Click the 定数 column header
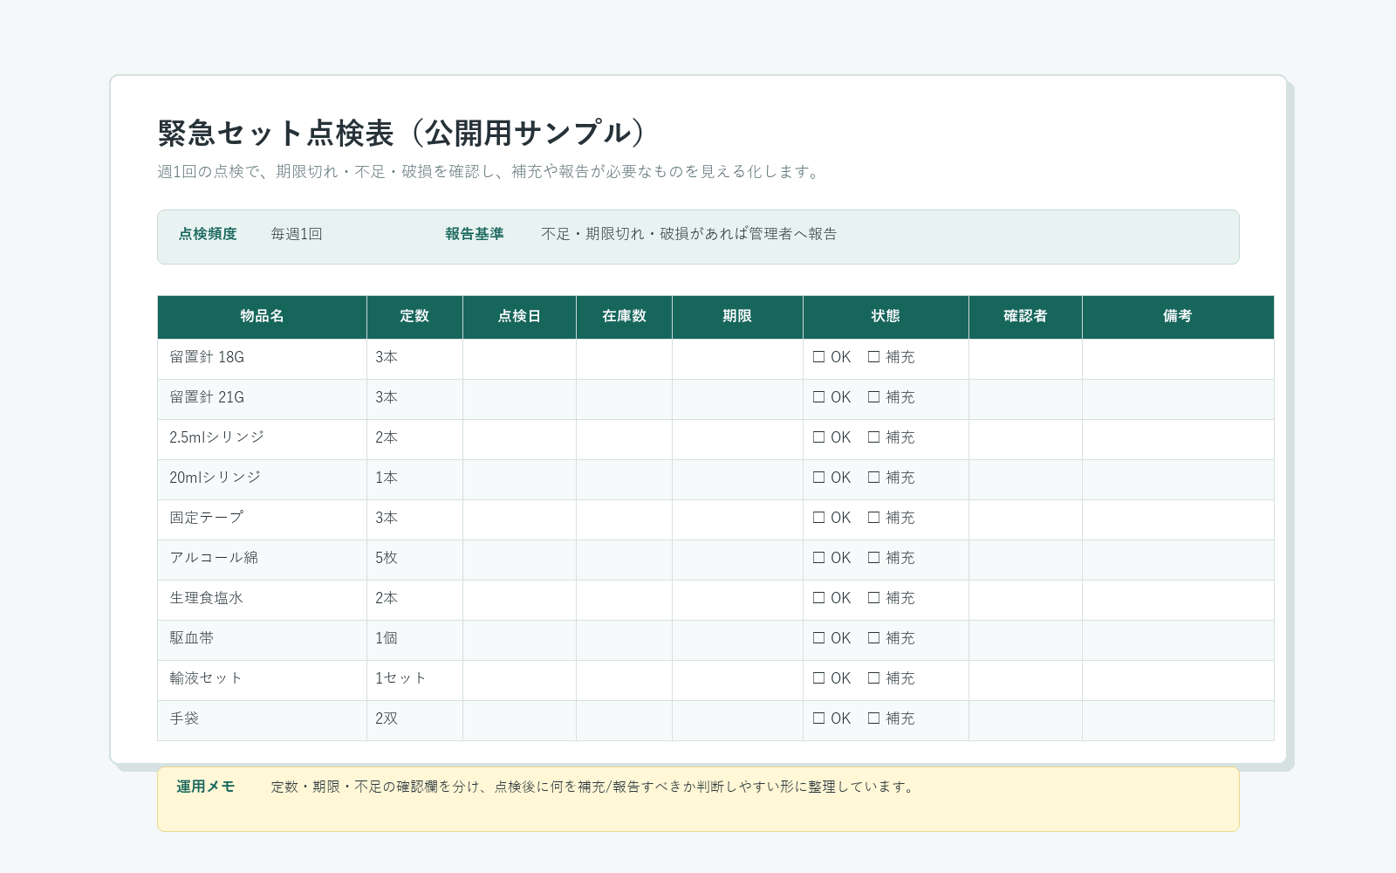 click(x=414, y=317)
